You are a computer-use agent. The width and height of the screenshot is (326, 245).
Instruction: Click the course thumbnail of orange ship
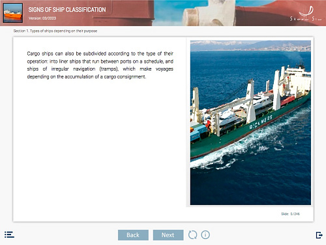(x=13, y=13)
